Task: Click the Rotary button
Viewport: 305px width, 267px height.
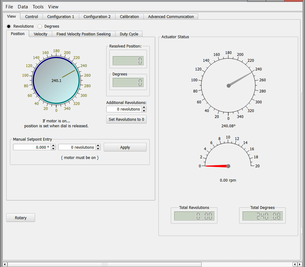Action: coord(20,218)
